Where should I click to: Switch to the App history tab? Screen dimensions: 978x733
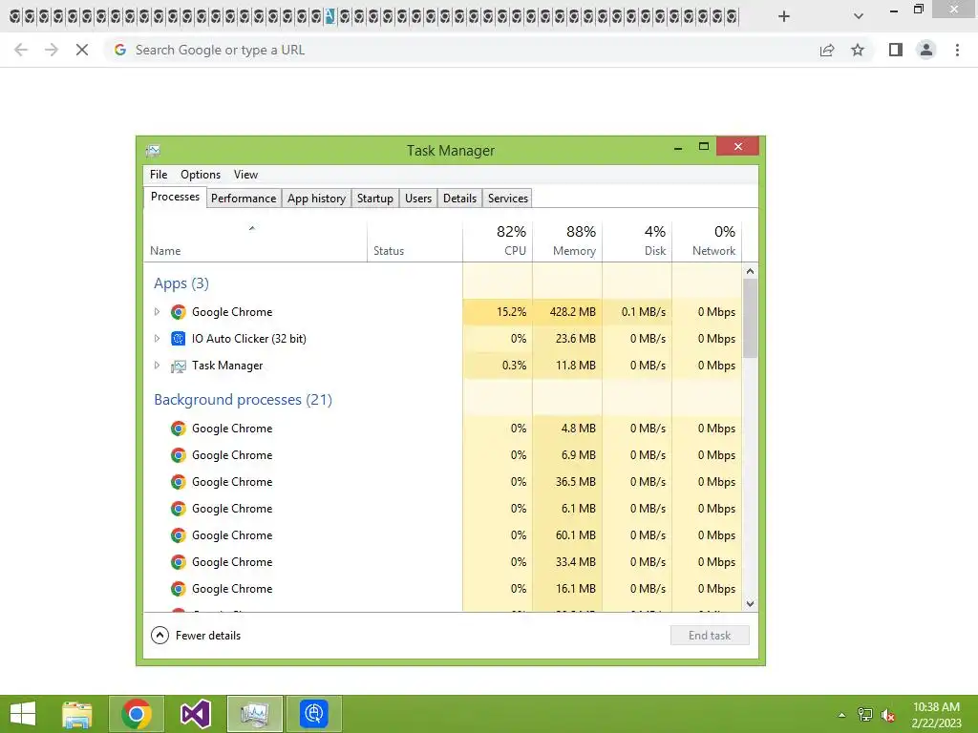point(316,199)
